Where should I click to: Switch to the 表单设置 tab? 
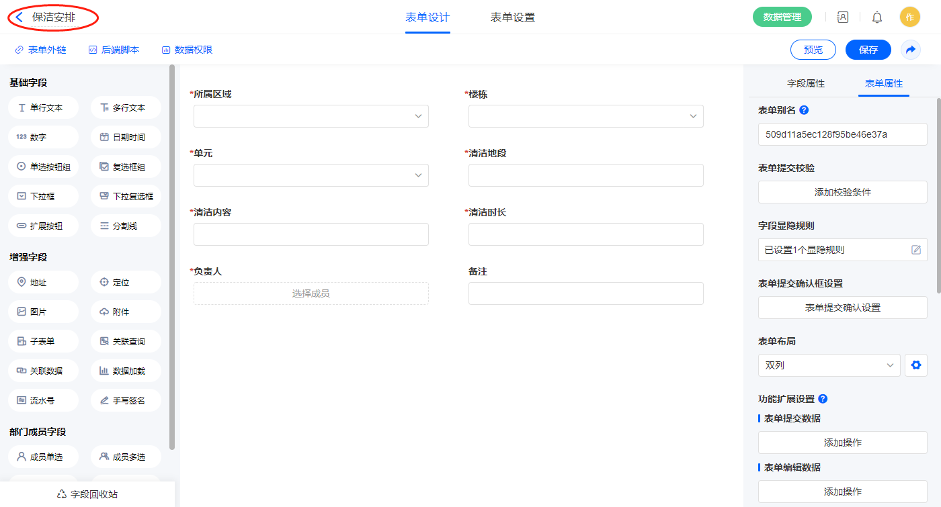coord(512,17)
